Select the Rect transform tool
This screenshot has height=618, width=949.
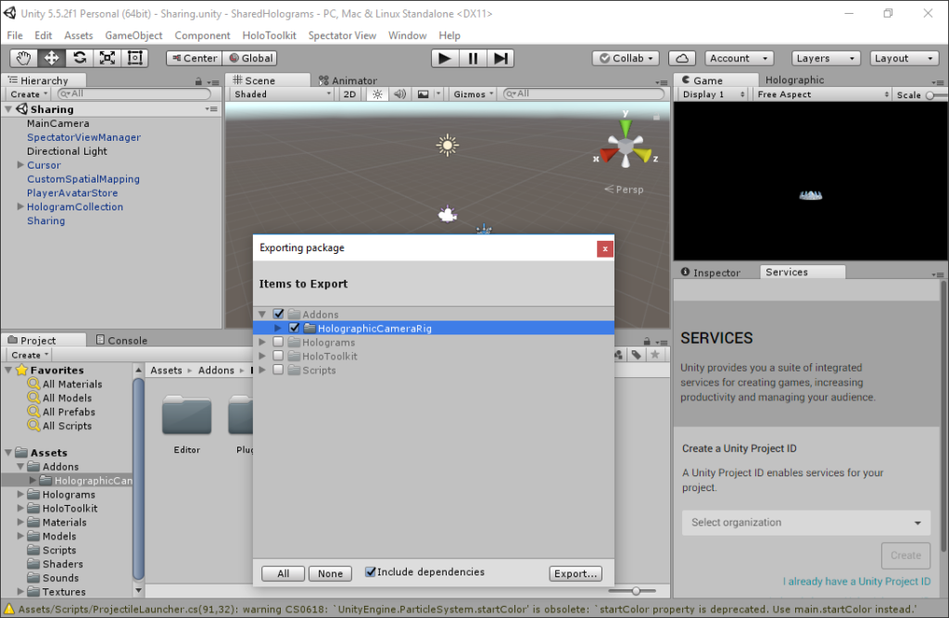(x=135, y=58)
